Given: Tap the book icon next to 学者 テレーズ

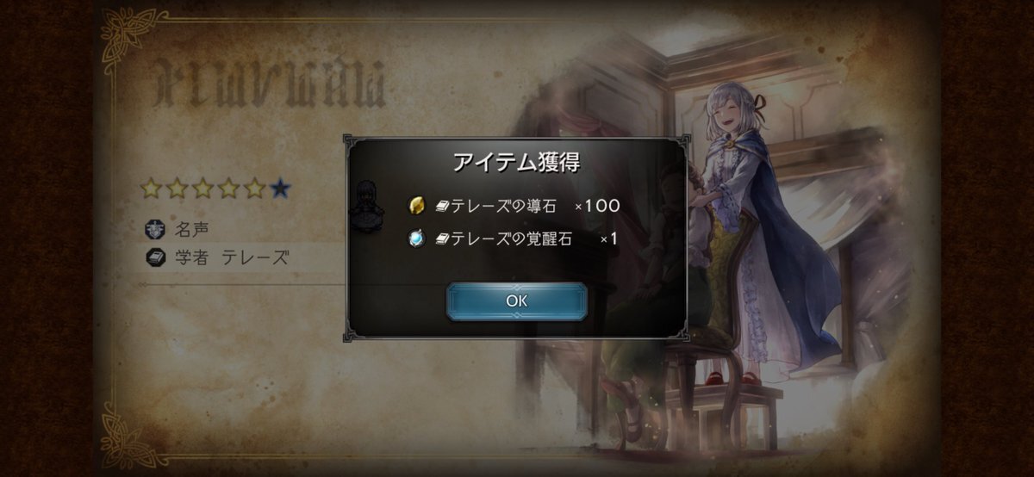Looking at the screenshot, I should click(156, 257).
